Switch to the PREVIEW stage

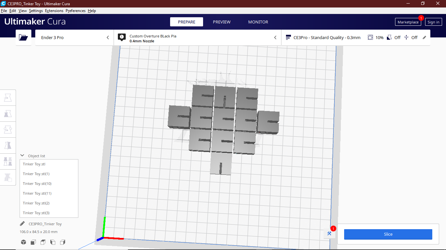(222, 22)
